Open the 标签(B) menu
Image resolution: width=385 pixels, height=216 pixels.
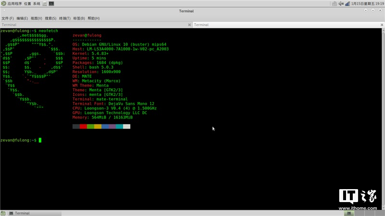tap(79, 18)
